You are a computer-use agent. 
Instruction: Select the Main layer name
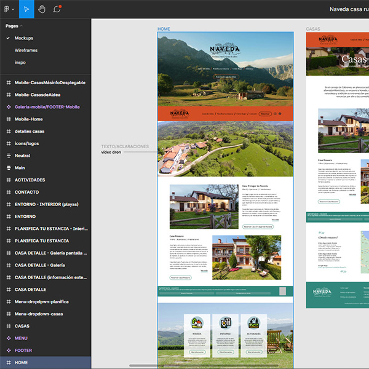click(x=20, y=168)
